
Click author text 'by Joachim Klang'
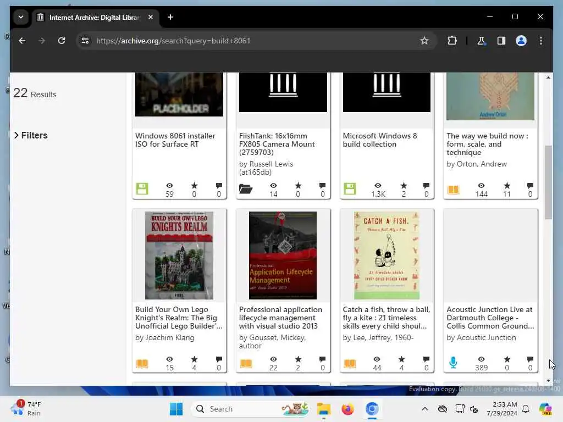tap(164, 338)
